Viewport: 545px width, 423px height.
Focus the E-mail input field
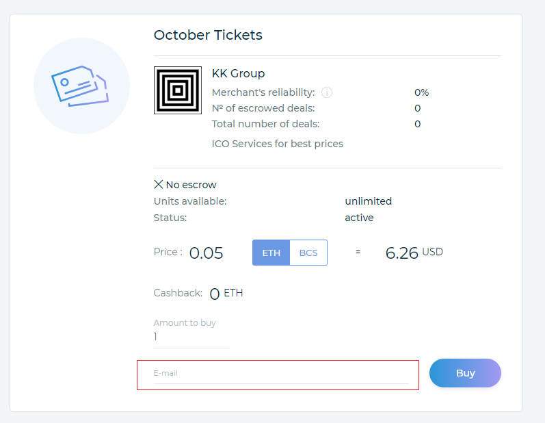point(280,374)
